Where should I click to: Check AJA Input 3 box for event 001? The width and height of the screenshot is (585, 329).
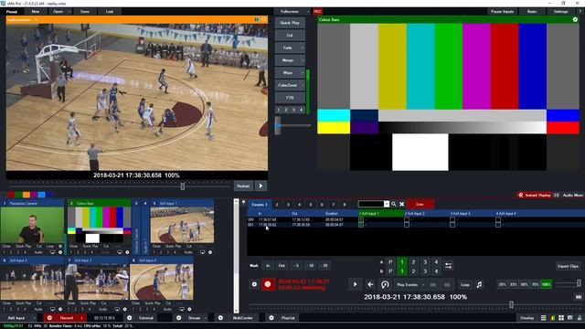(x=452, y=225)
